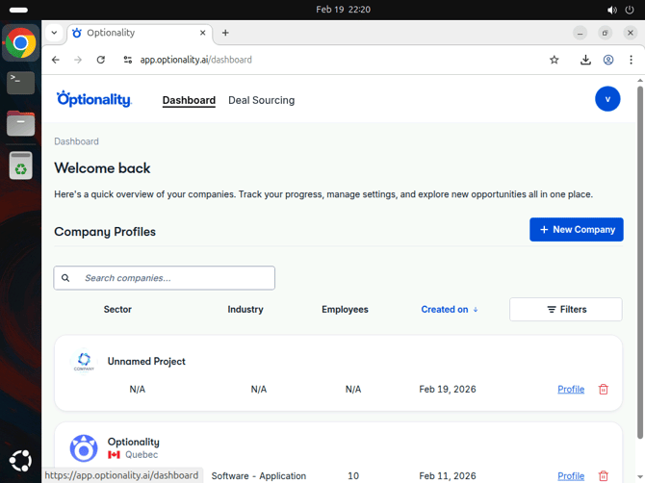
Task: Open Terminal from the dock
Action: [20, 83]
